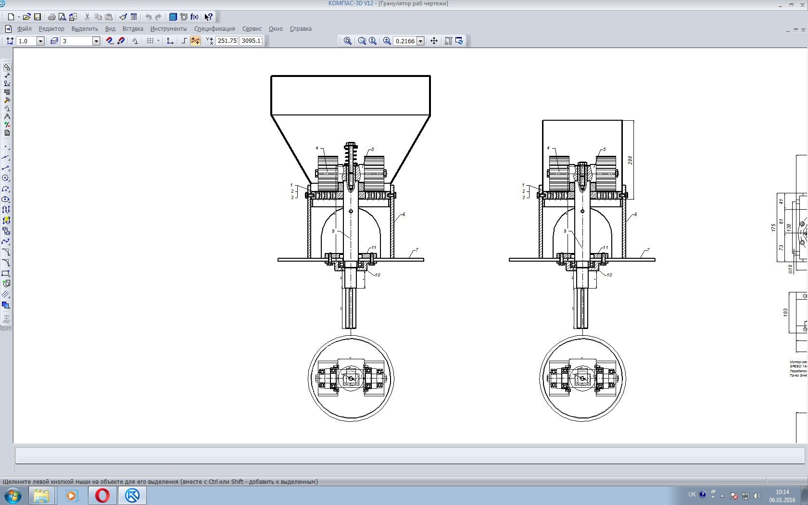Open the Спецификация menu

215,29
